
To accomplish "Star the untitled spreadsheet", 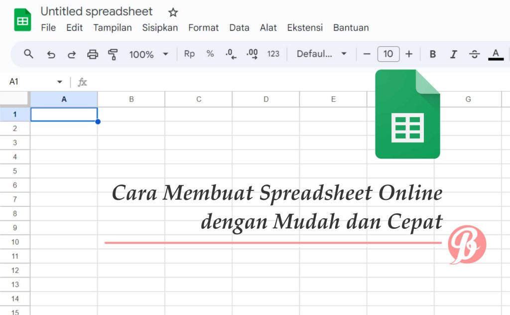I will (x=172, y=11).
